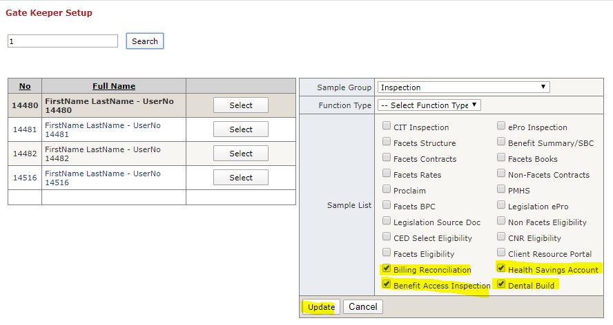Check the Client Resource Portal checkbox
The width and height of the screenshot is (613, 325).
501,253
